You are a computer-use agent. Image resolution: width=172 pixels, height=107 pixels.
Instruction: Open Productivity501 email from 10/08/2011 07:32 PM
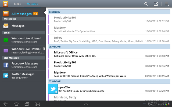tap(109, 19)
